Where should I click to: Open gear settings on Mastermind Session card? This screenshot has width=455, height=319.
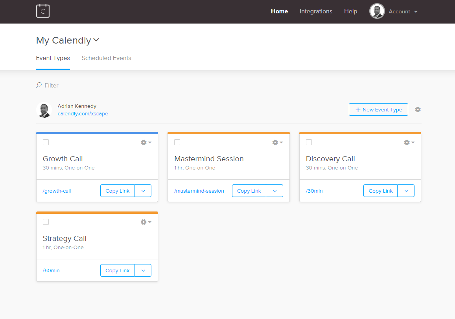point(277,142)
